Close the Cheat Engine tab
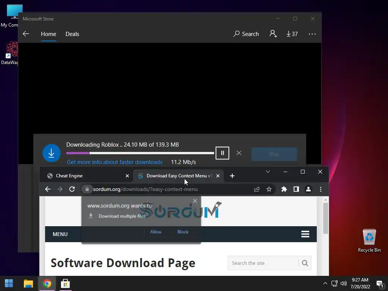The image size is (388, 291). 127,176
